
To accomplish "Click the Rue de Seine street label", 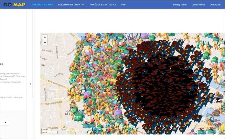I will tap(57, 52).
